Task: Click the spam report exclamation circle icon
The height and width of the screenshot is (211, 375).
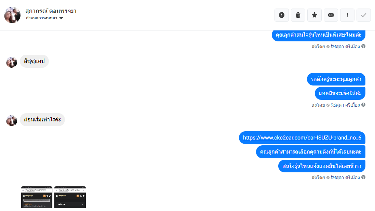Action: (x=281, y=15)
